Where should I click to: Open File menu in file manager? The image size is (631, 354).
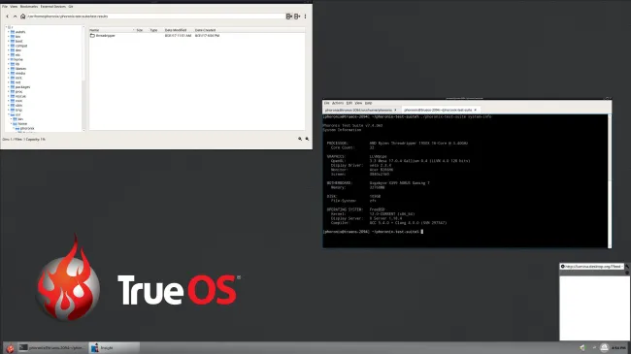click(5, 7)
